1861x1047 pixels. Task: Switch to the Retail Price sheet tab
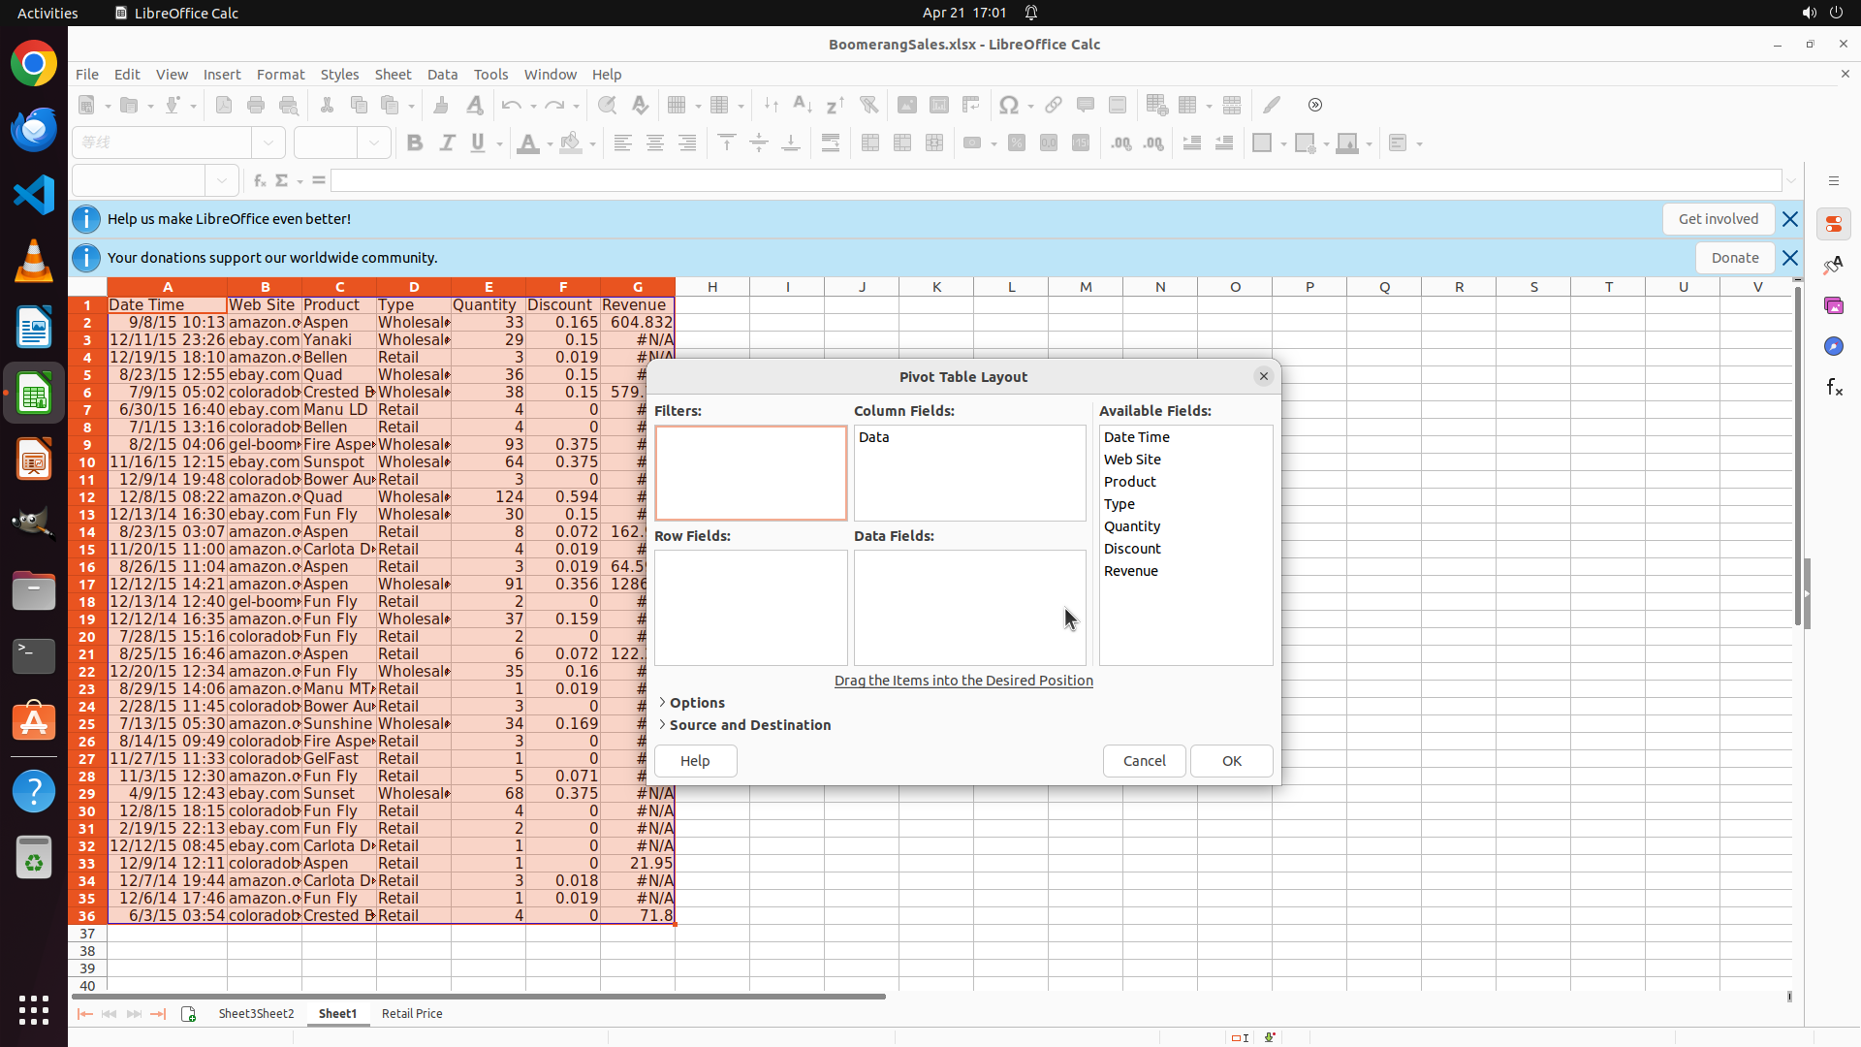point(412,1013)
